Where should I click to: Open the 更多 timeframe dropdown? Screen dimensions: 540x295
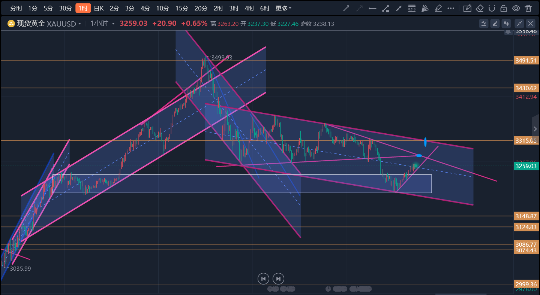click(x=283, y=8)
